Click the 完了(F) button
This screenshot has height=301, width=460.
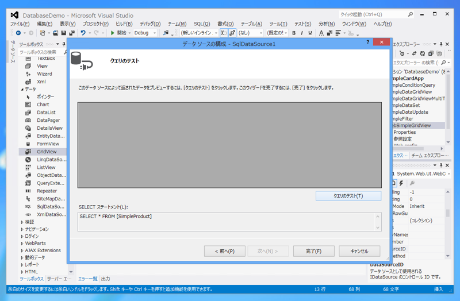313,251
